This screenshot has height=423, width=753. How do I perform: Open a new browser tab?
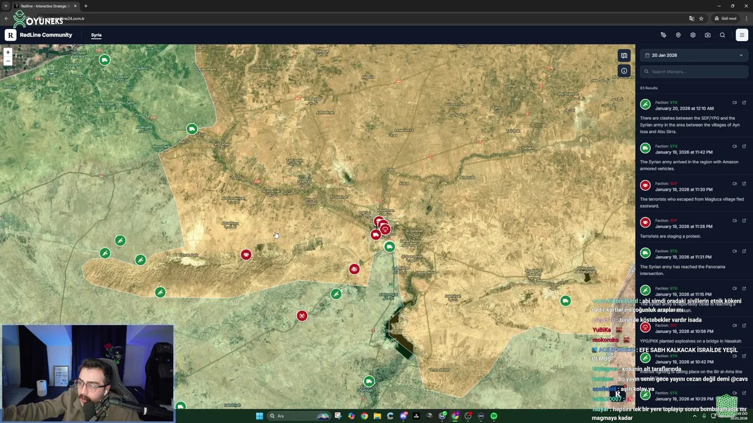click(x=85, y=6)
